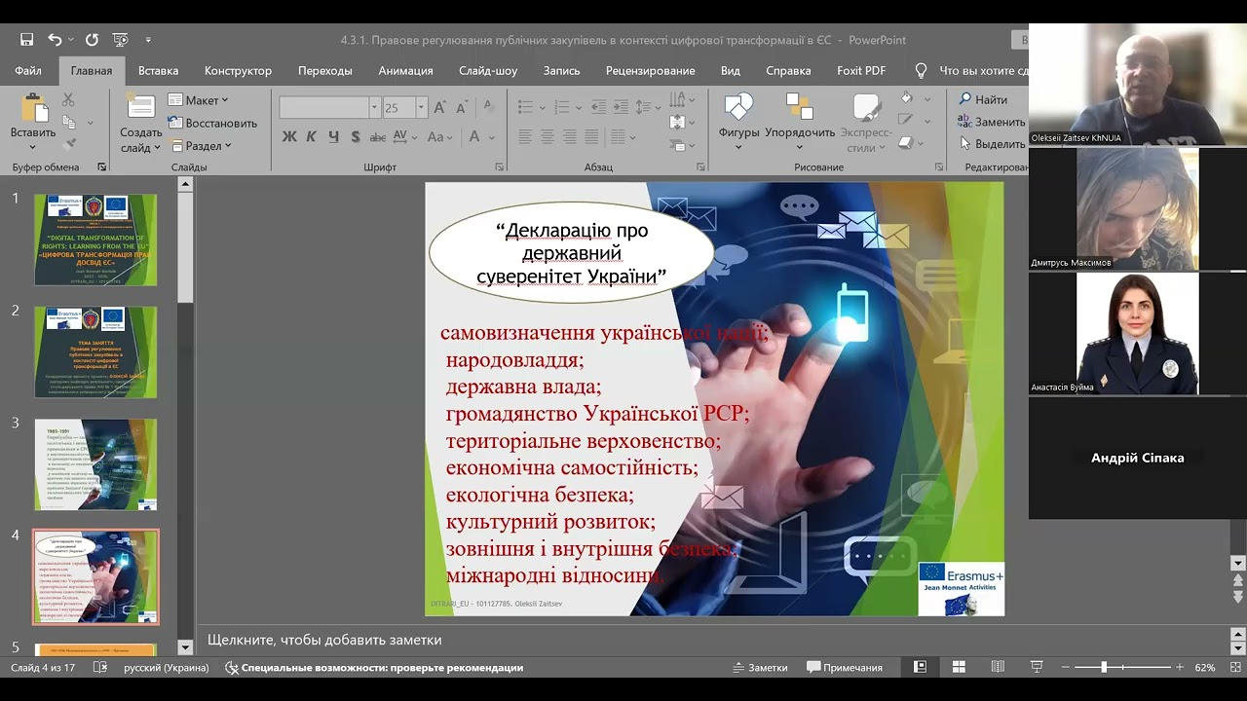1247x701 pixels.
Task: Click the Вставить paste clipboard icon
Action: [x=33, y=108]
